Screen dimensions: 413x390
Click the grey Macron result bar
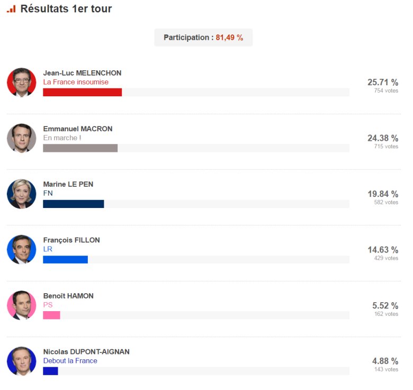tap(80, 148)
